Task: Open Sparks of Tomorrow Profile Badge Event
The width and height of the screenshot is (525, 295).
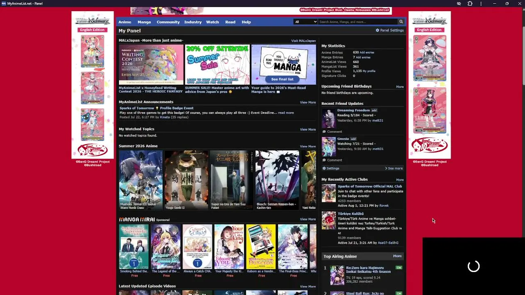Action: coord(156,108)
